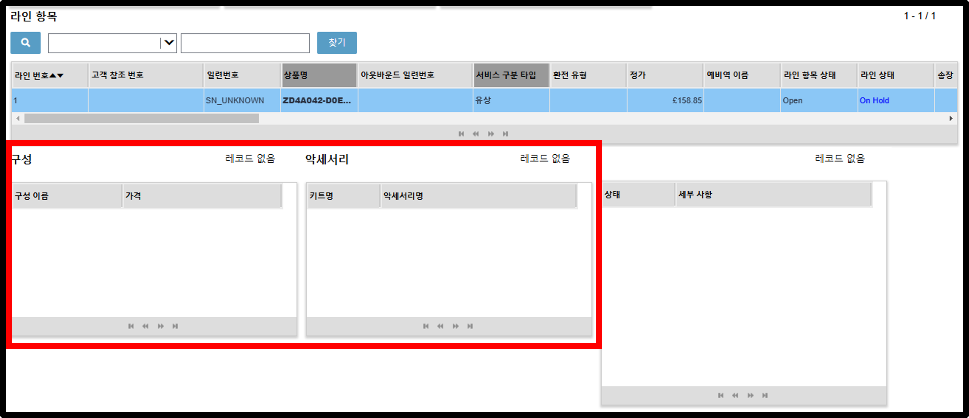The width and height of the screenshot is (969, 418).
Task: Go to last page in 상태 panel pager
Action: click(765, 395)
